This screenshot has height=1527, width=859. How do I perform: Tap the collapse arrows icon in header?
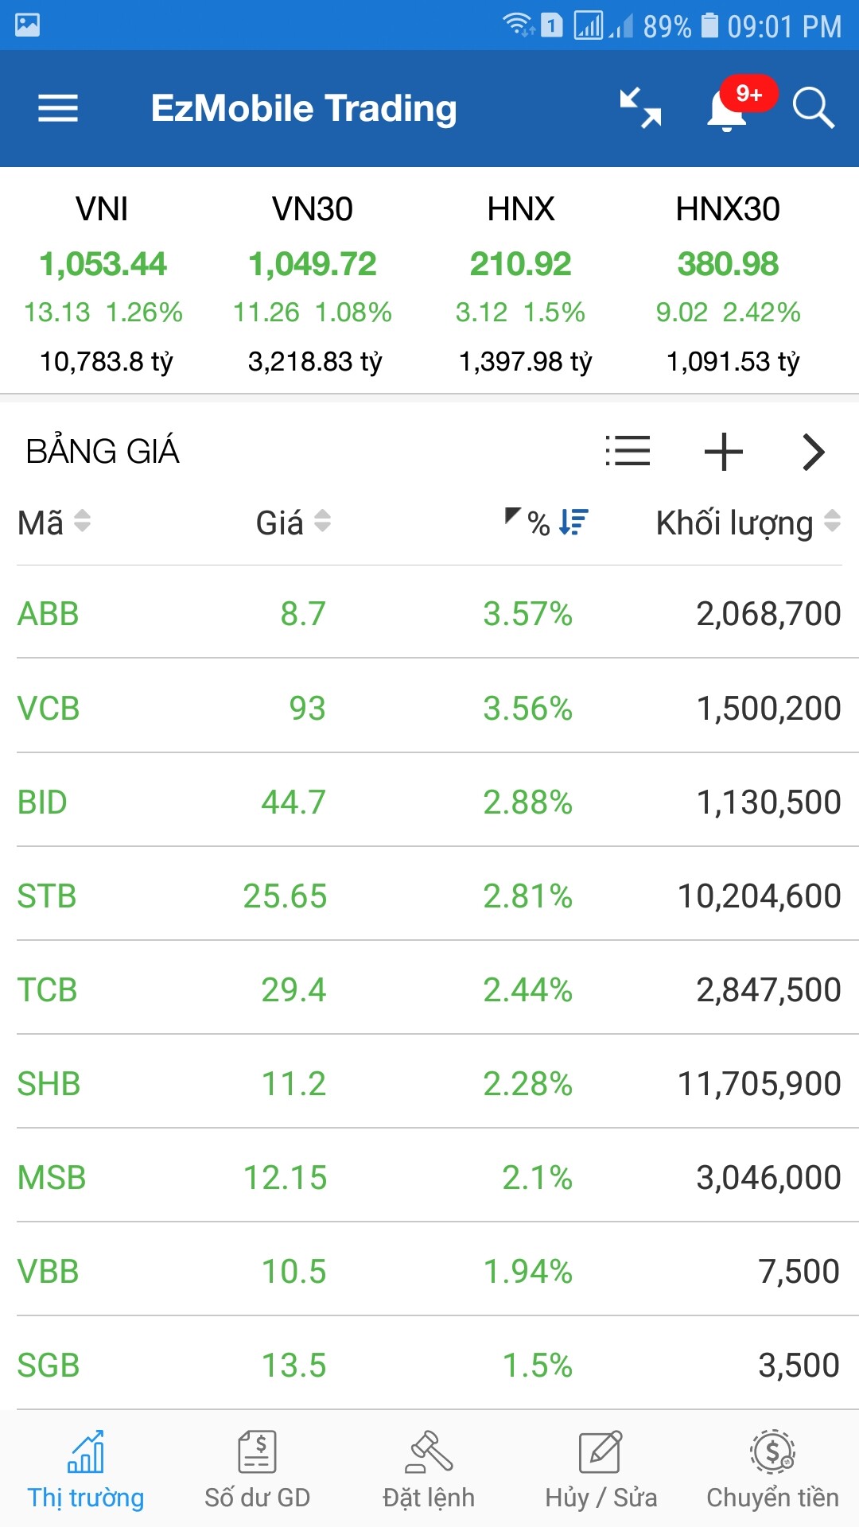(x=640, y=108)
